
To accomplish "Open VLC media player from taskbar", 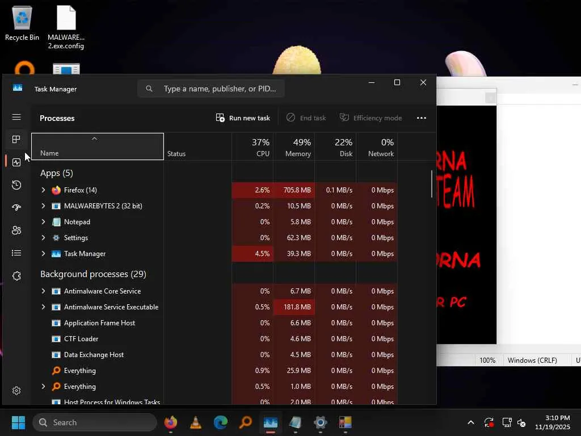I will 196,422.
